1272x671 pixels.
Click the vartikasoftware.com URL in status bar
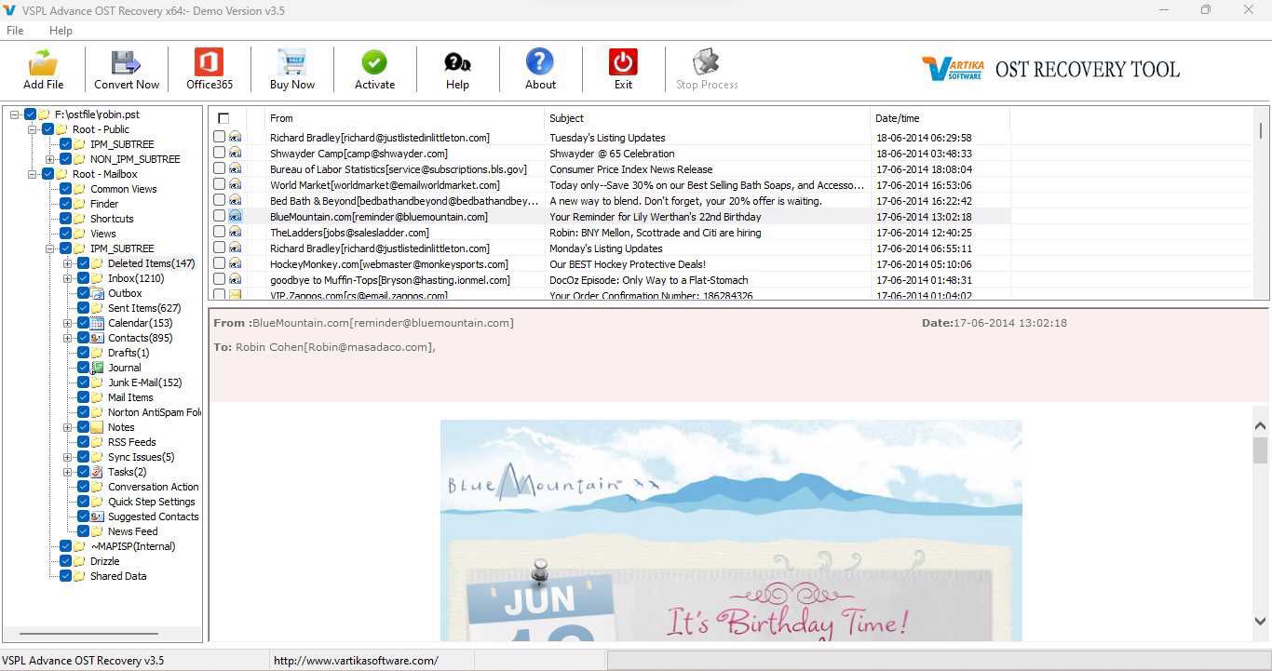(x=355, y=661)
